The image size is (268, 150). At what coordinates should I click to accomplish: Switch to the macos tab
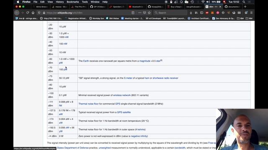[59, 7]
